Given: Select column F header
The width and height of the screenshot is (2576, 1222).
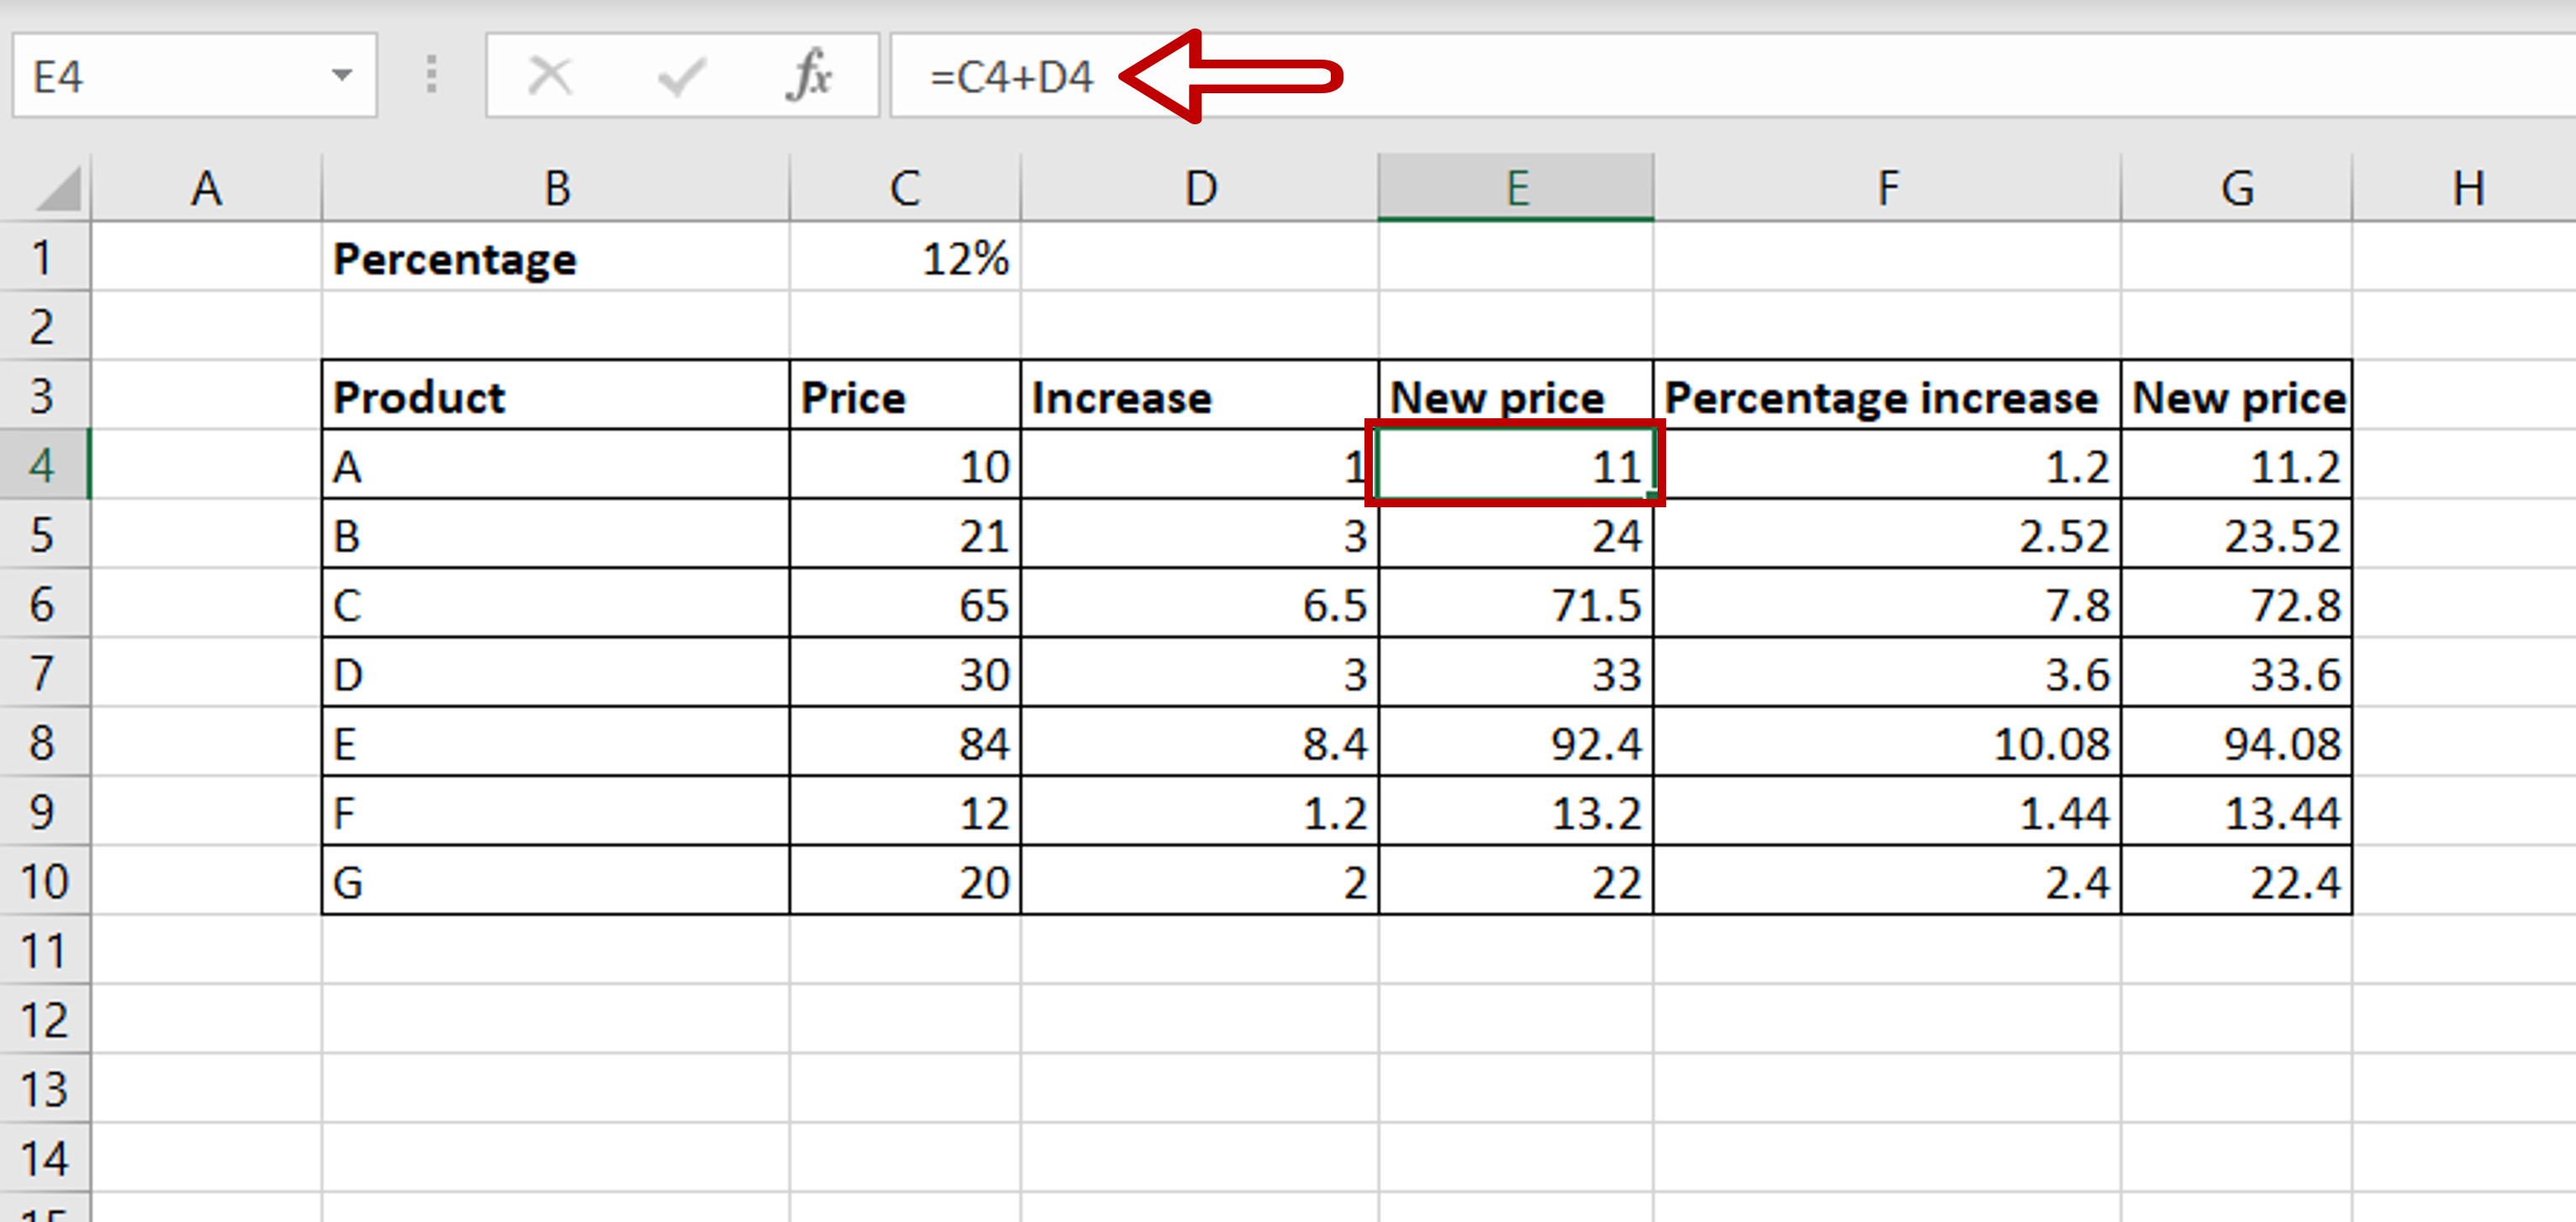Looking at the screenshot, I should 1886,188.
